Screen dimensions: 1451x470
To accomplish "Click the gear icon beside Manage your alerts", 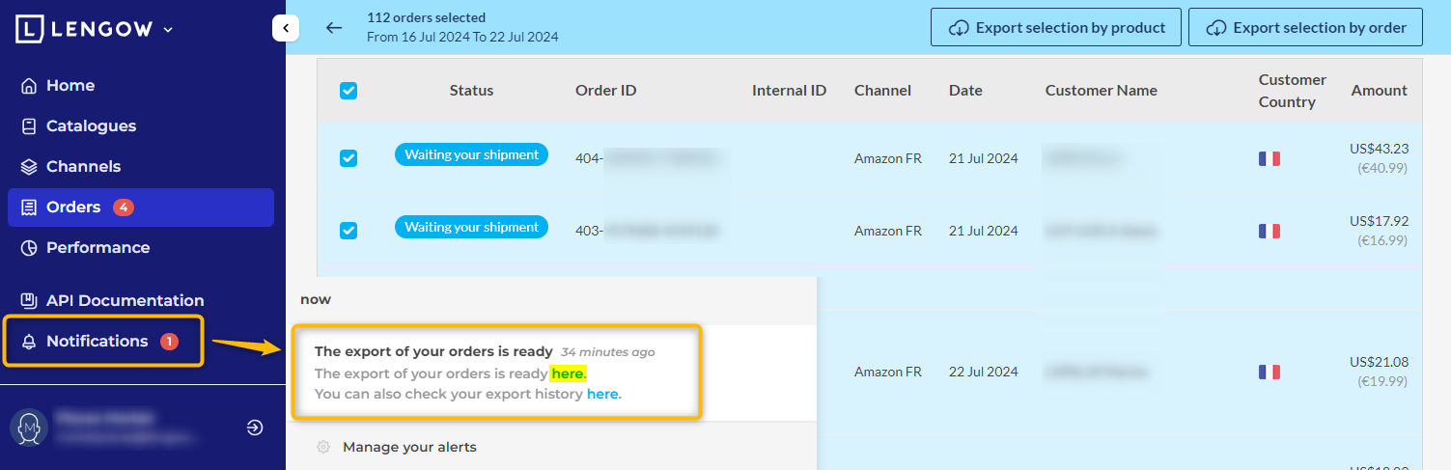I will pos(323,447).
